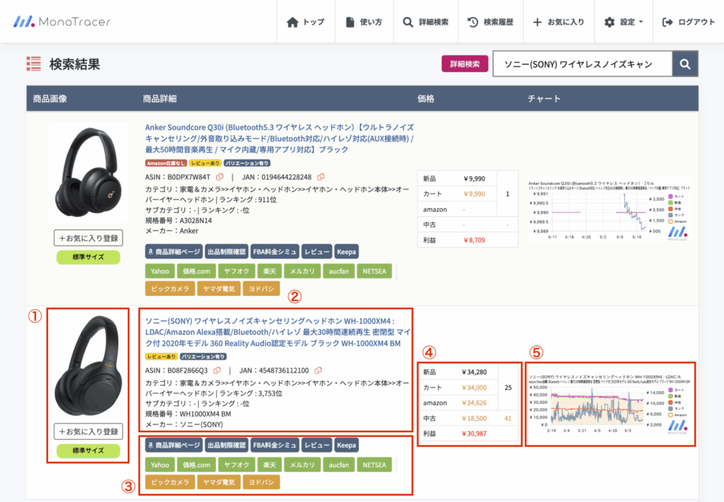
Task: Click the Anker profit value ¥8,709
Action: 474,240
